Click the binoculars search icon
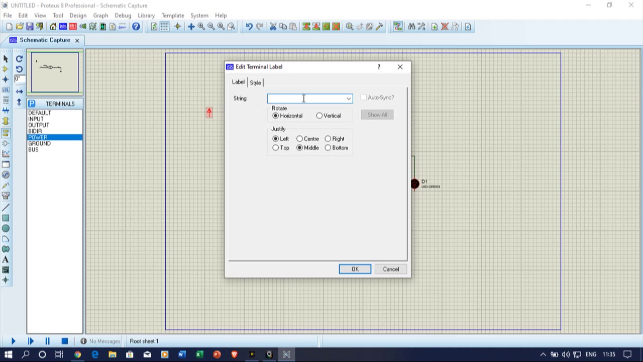Image resolution: width=643 pixels, height=362 pixels. [x=411, y=27]
